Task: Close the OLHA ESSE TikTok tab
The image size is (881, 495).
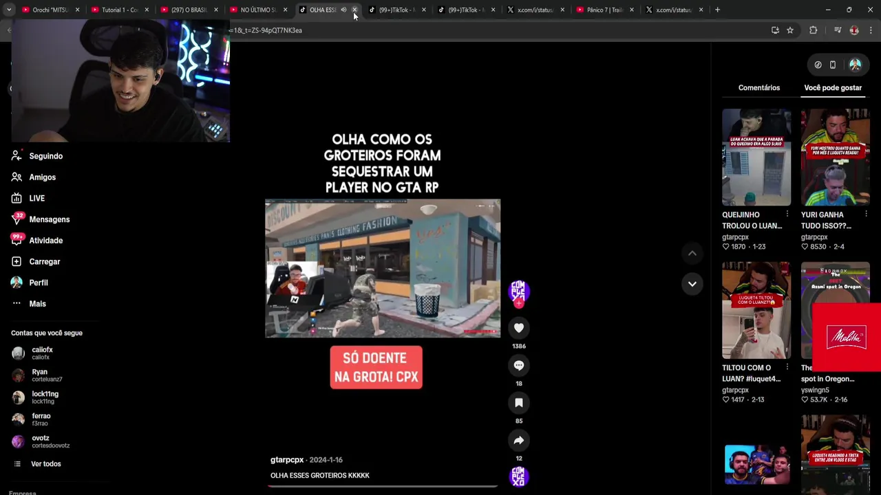Action: pyautogui.click(x=354, y=10)
